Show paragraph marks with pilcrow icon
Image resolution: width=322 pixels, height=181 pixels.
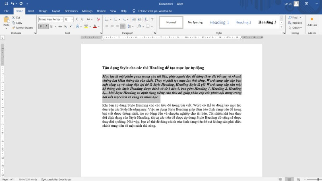tap(152, 19)
